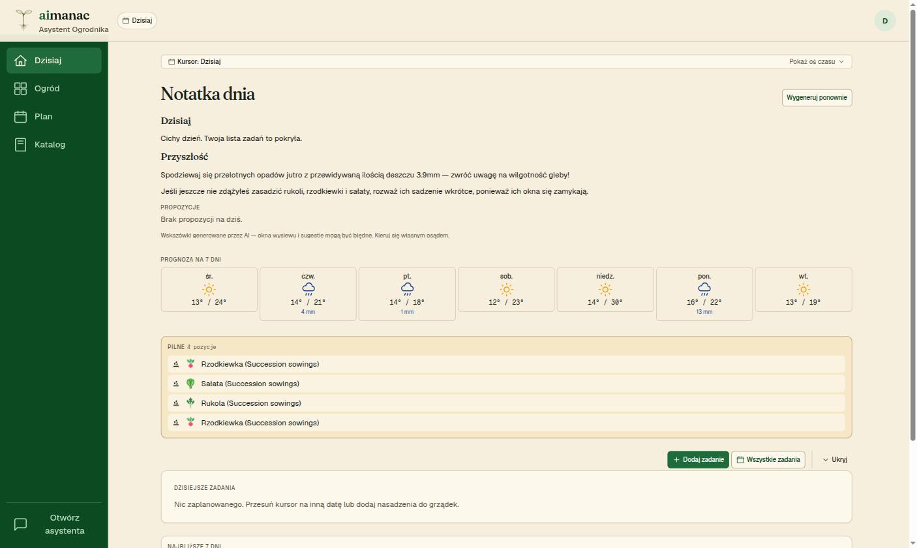Click the sun icon for wt.
917x548 pixels.
tap(804, 289)
